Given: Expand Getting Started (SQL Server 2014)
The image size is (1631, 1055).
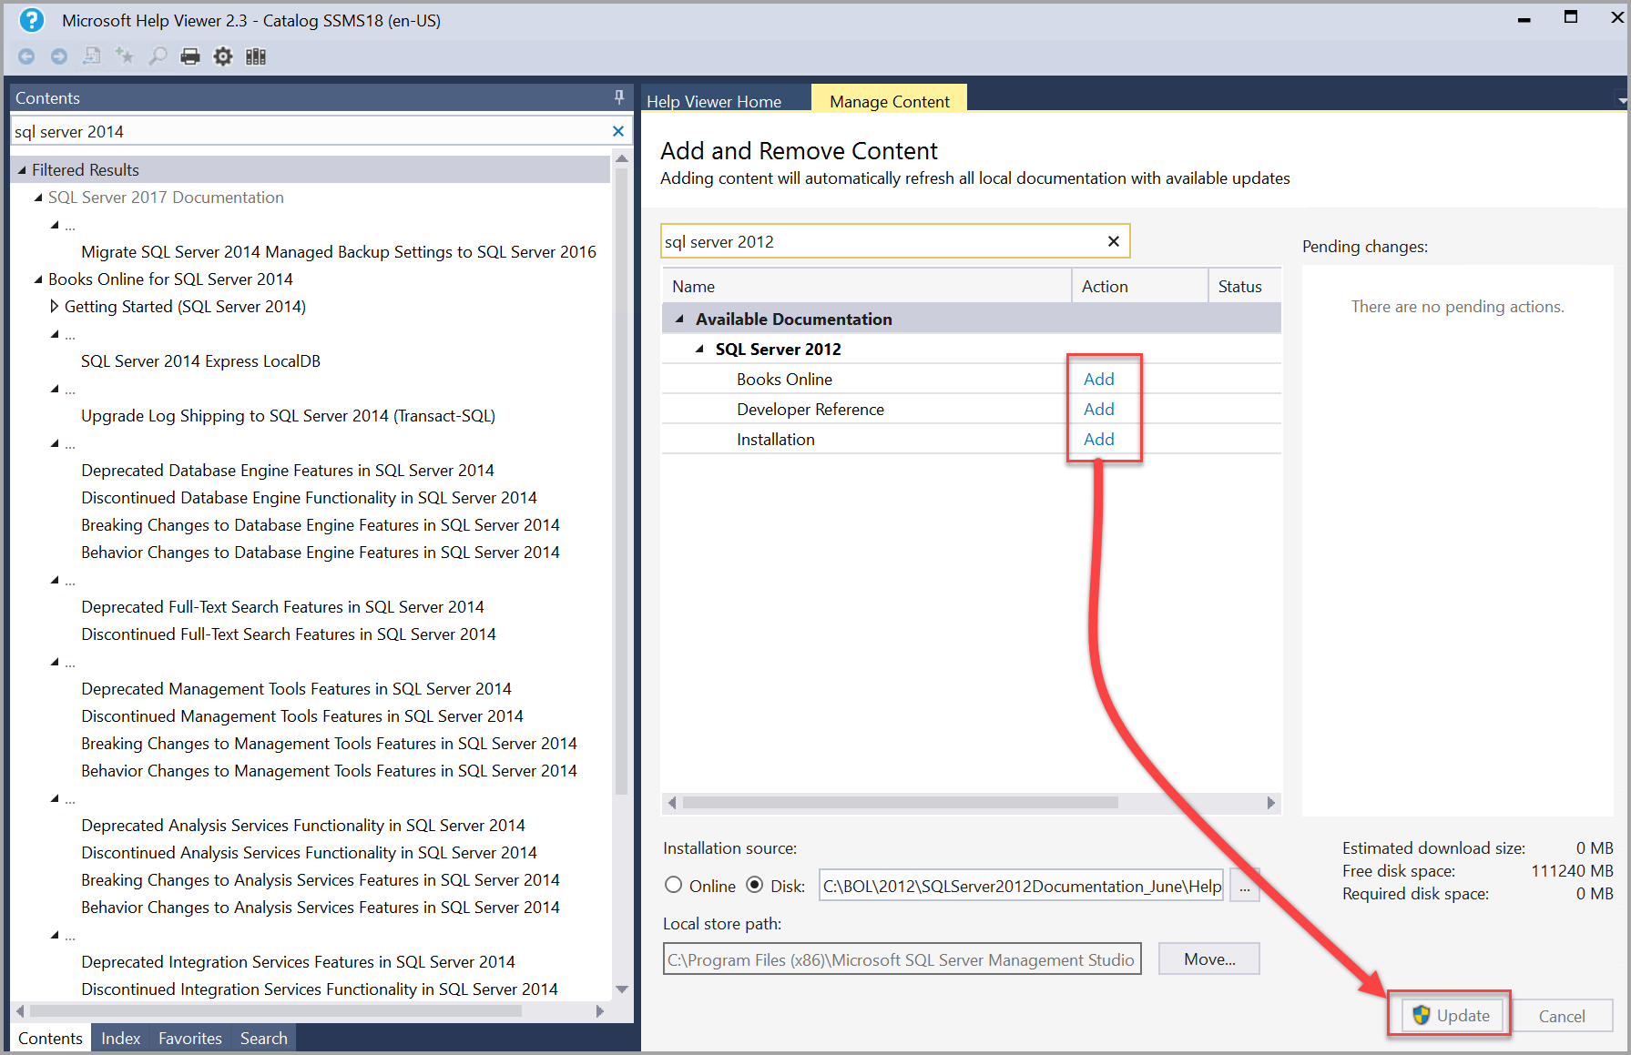Looking at the screenshot, I should tap(54, 306).
